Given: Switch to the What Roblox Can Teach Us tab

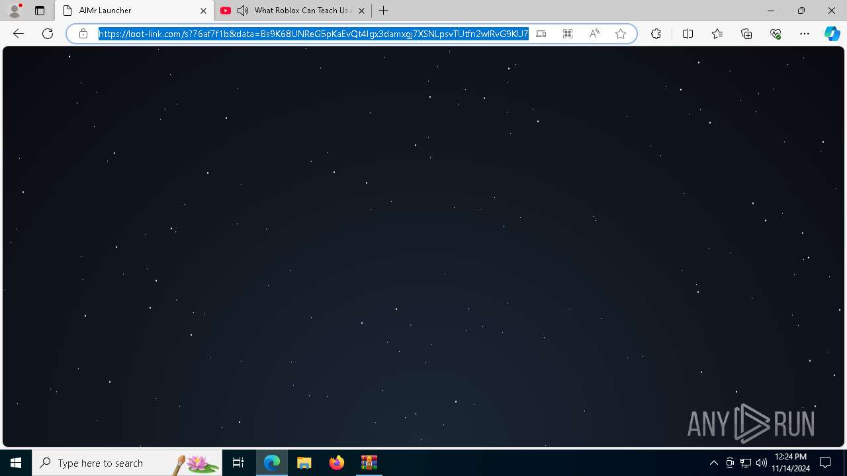Looking at the screenshot, I should pyautogui.click(x=292, y=11).
